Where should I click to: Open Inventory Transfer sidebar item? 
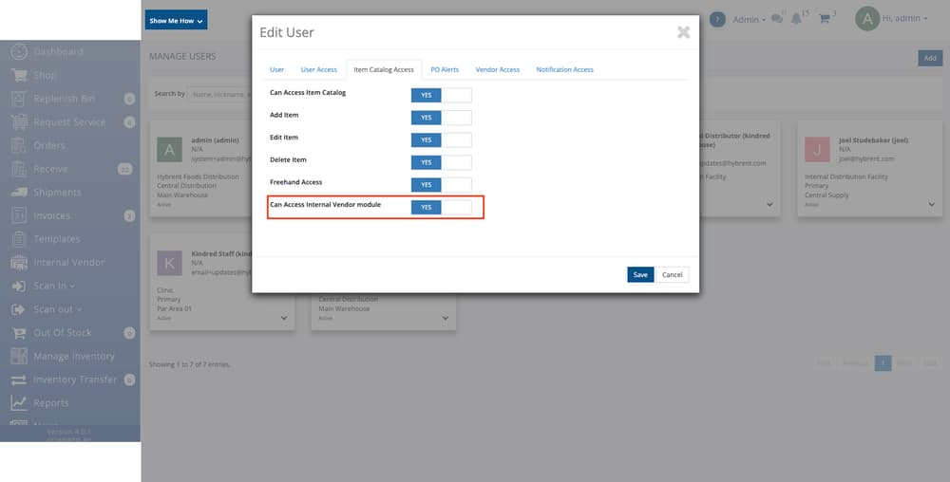coord(74,380)
